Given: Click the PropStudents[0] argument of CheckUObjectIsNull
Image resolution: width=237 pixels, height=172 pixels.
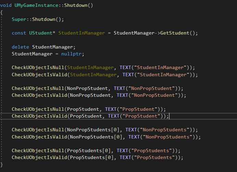Looking at the screenshot, I should [89, 150].
